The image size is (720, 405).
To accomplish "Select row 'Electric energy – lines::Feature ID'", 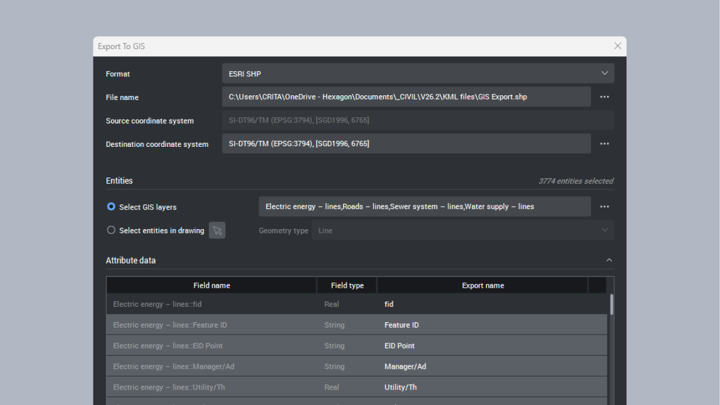I will pos(357,325).
